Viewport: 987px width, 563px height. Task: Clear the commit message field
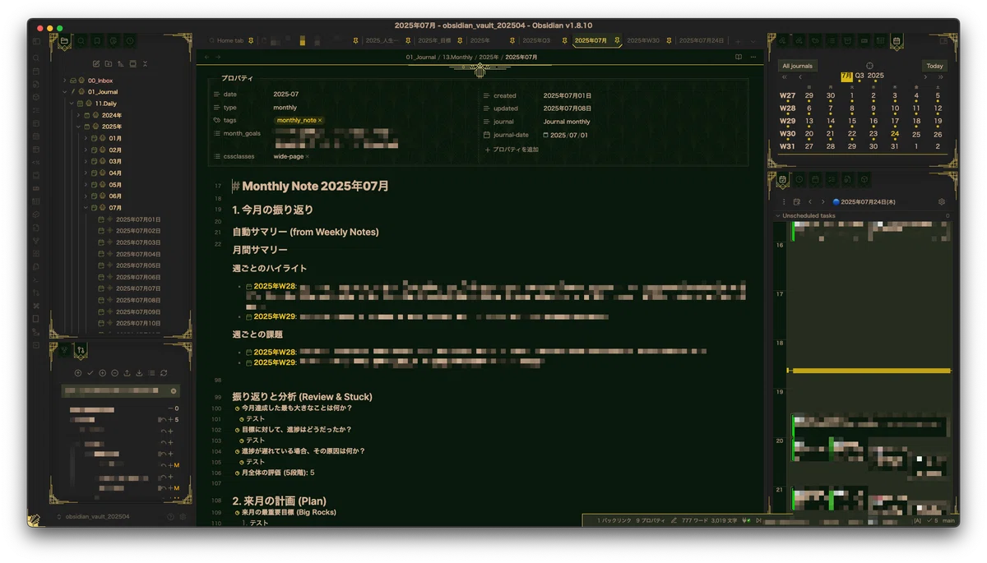click(x=173, y=391)
